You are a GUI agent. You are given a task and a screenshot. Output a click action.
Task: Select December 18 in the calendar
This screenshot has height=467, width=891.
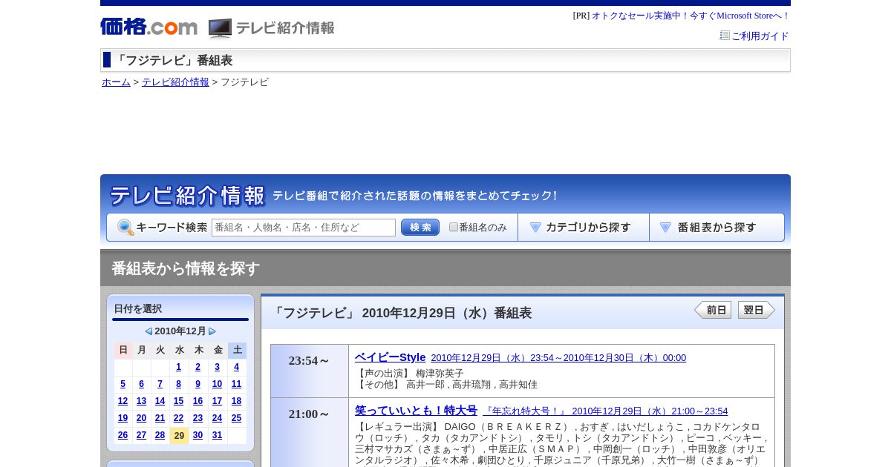236,401
